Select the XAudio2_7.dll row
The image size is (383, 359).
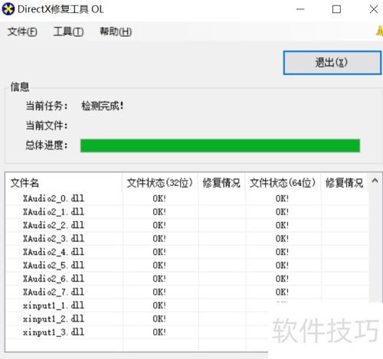point(187,292)
